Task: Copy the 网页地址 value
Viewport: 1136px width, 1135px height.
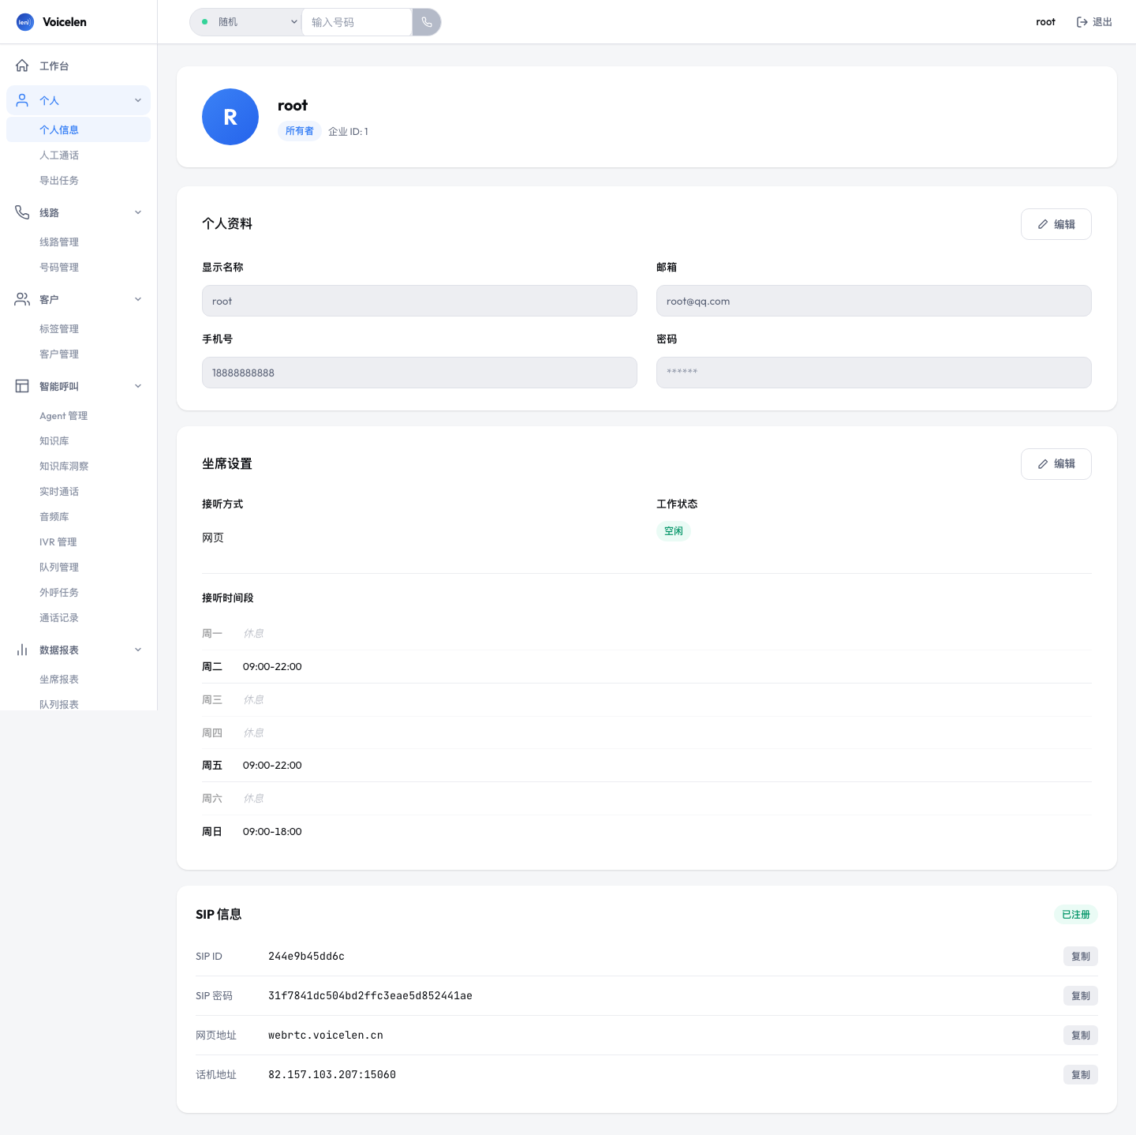Action: [x=1080, y=1036]
